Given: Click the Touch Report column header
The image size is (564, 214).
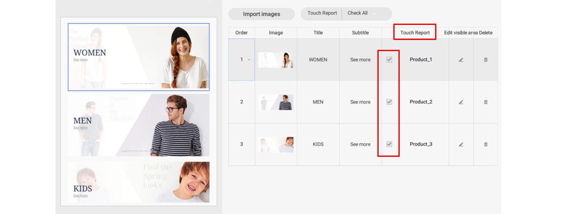Looking at the screenshot, I should (415, 33).
